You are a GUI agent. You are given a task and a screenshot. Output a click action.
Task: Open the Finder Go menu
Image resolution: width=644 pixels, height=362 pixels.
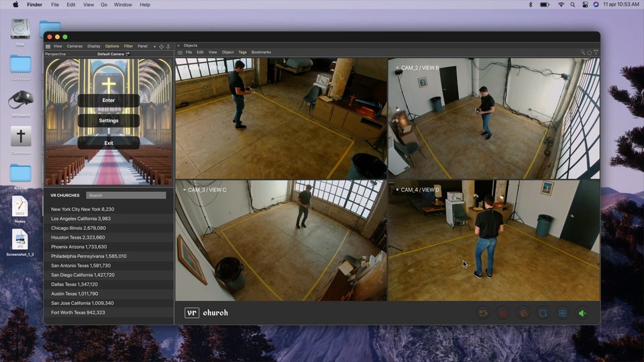click(104, 5)
